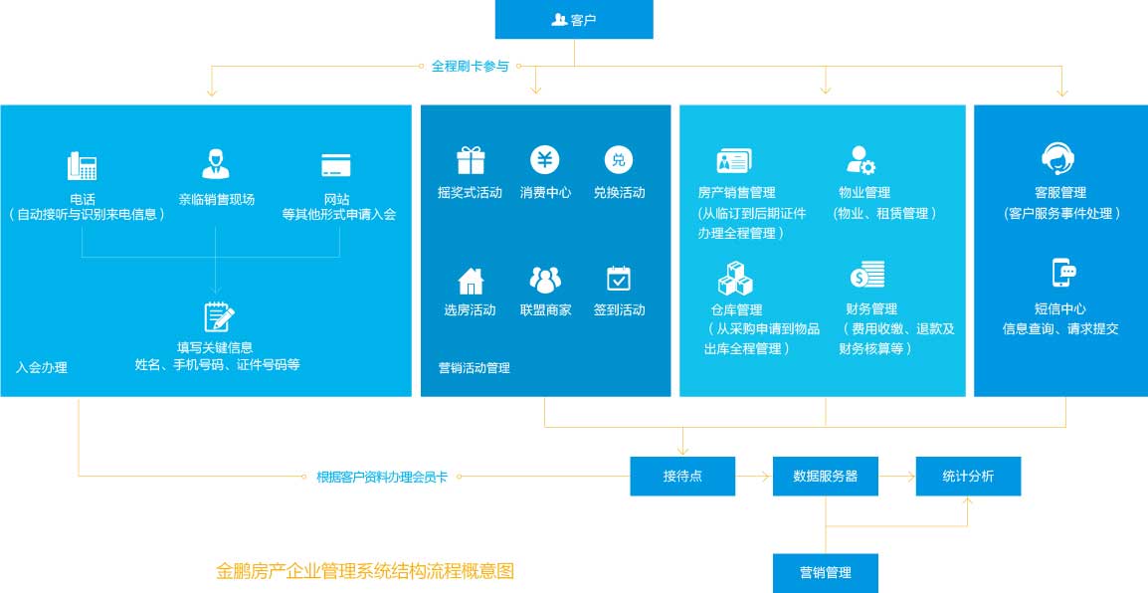Open the gift box icon for 摇奖式活动
The width and height of the screenshot is (1148, 593).
click(471, 160)
